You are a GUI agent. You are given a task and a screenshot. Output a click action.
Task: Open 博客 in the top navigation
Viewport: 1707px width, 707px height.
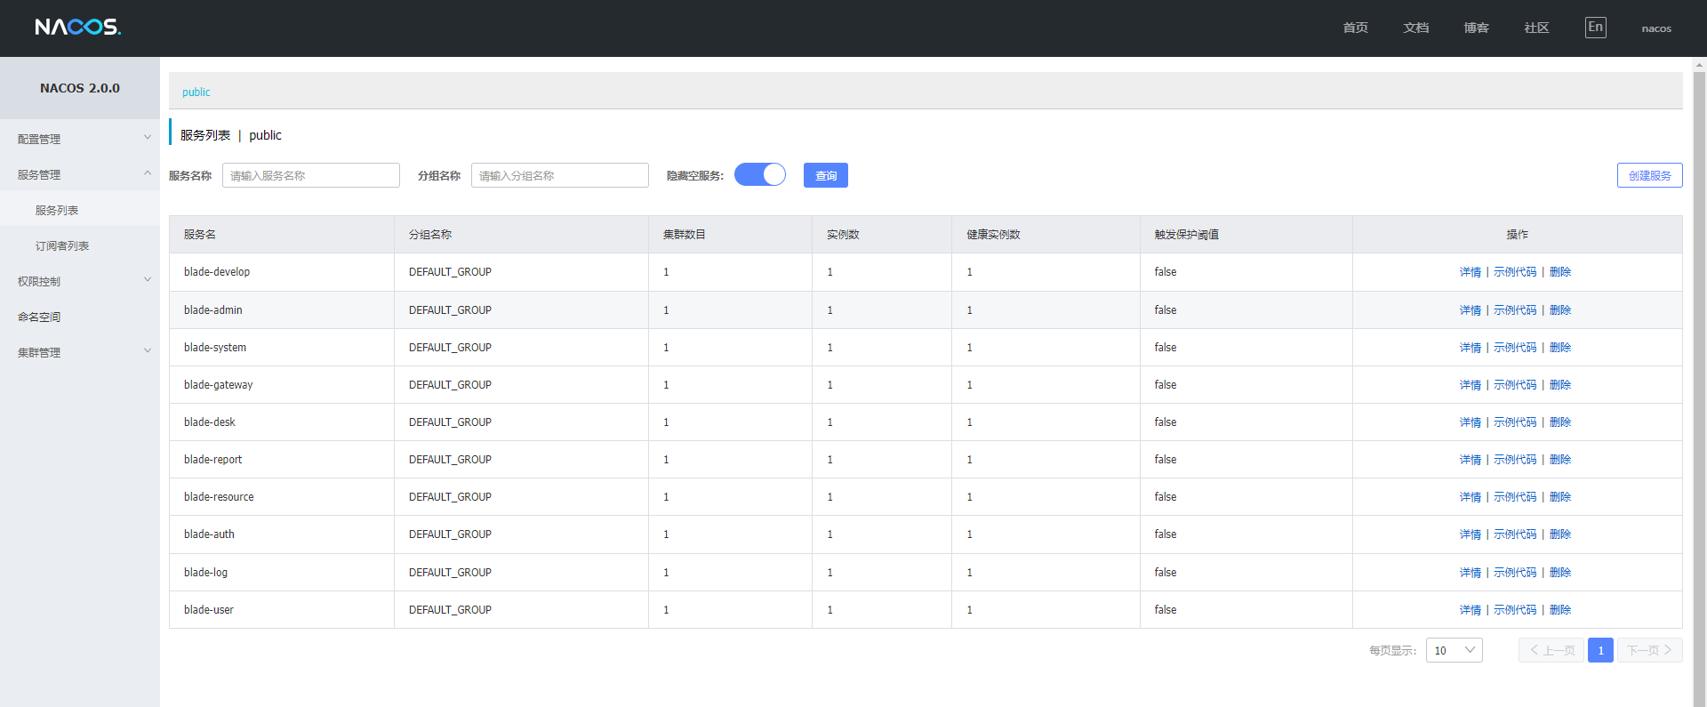click(1476, 28)
